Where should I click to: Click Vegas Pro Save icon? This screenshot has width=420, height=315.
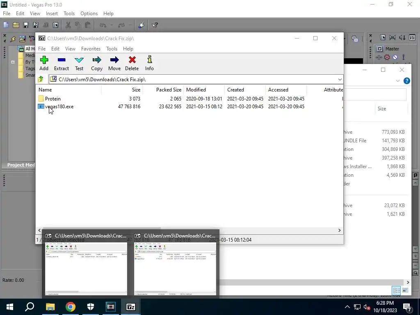[26, 25]
